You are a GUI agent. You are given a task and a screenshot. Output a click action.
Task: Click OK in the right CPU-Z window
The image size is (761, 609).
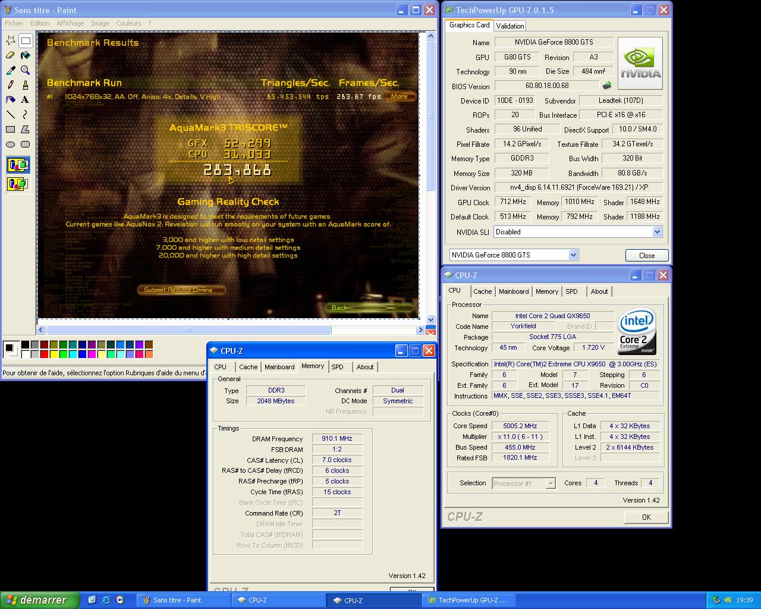tap(646, 517)
